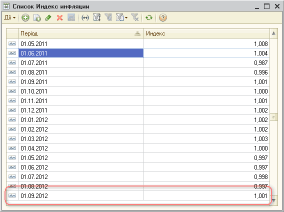284x212 pixels.
Task: Select the 01.05.2012 period cell
Action: (x=81, y=157)
